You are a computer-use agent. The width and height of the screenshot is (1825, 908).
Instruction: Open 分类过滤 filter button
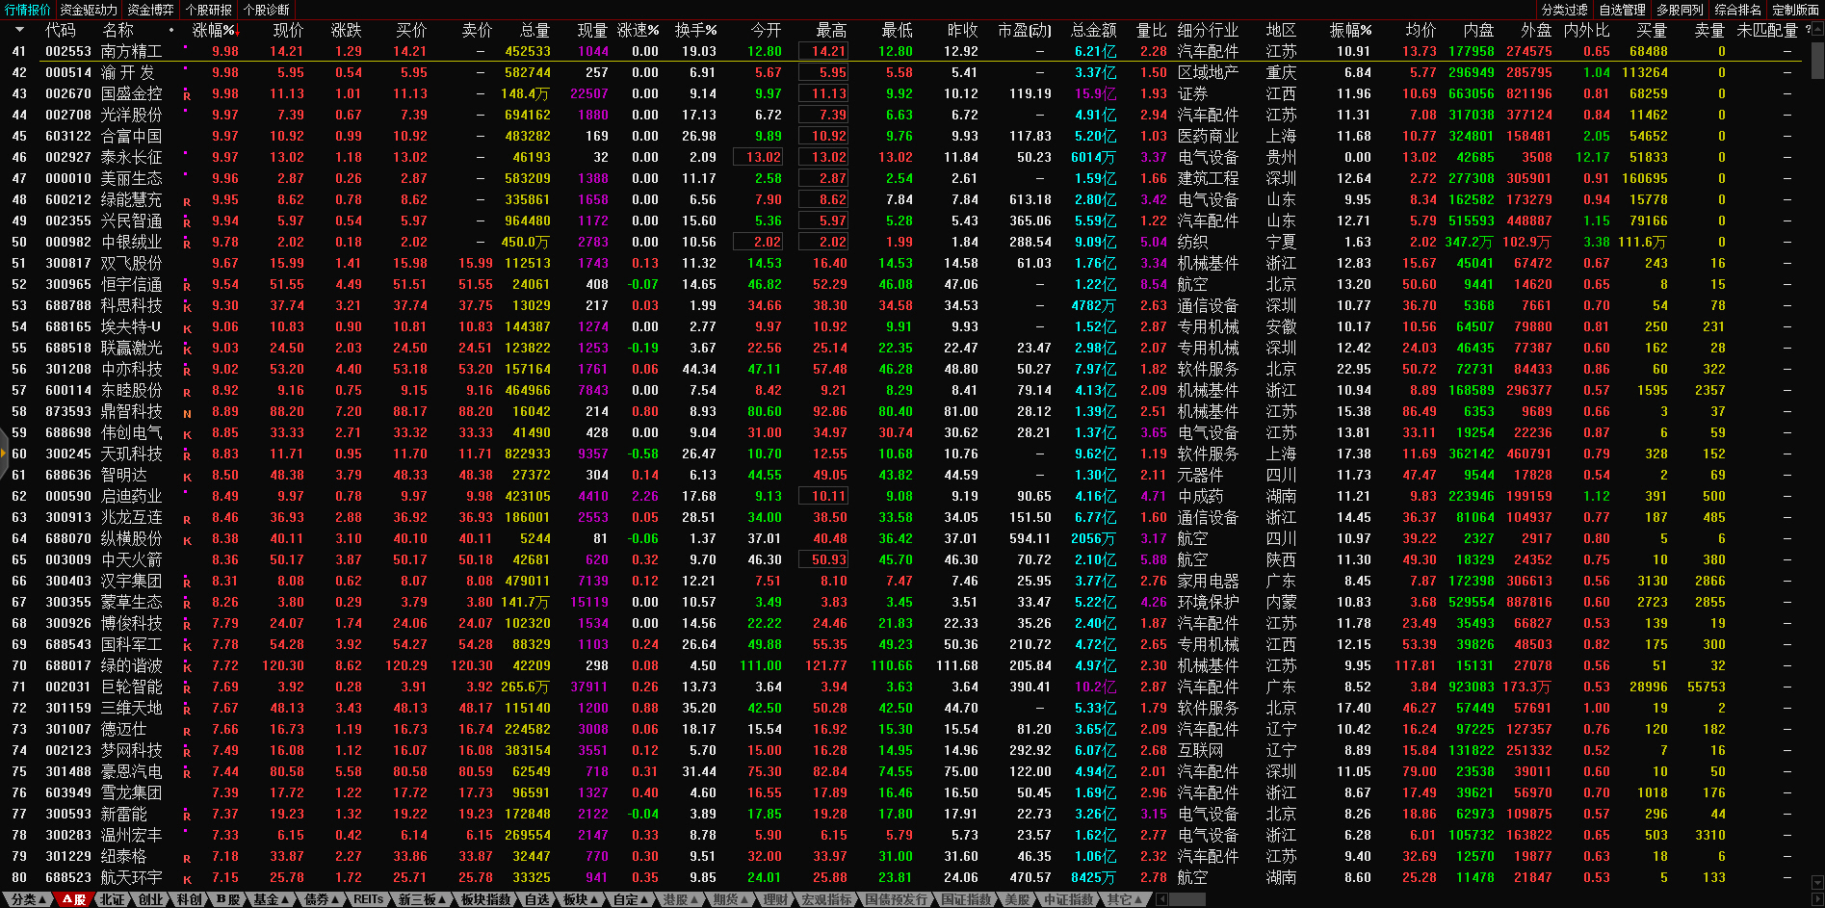coord(1564,10)
